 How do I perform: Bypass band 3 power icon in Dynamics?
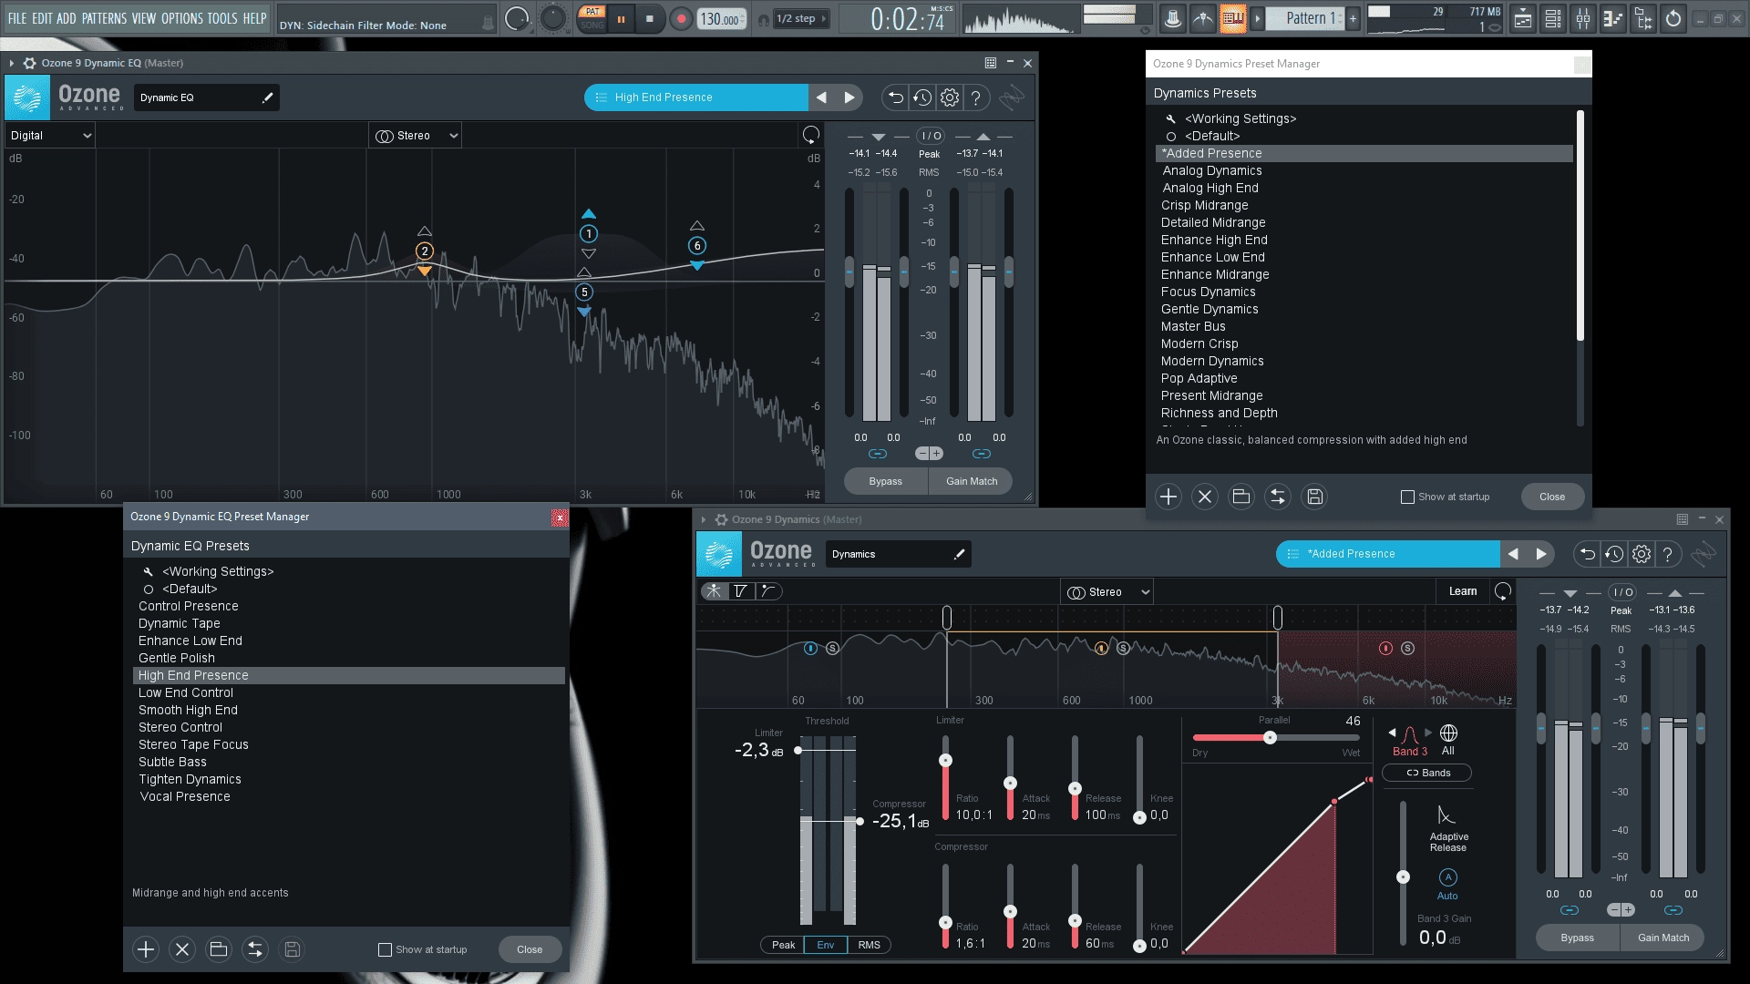coord(1385,649)
